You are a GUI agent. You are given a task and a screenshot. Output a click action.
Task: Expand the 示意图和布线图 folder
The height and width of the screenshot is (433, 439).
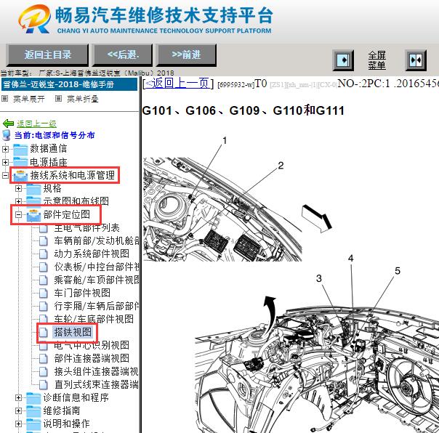(x=18, y=201)
